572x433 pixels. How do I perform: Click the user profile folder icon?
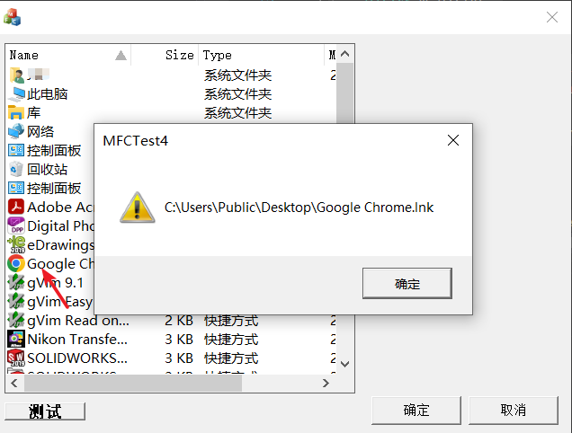17,75
